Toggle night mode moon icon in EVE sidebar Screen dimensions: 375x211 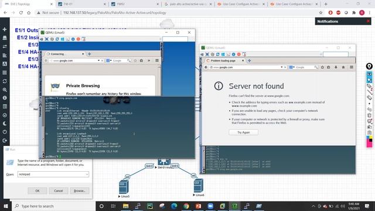click(5, 124)
